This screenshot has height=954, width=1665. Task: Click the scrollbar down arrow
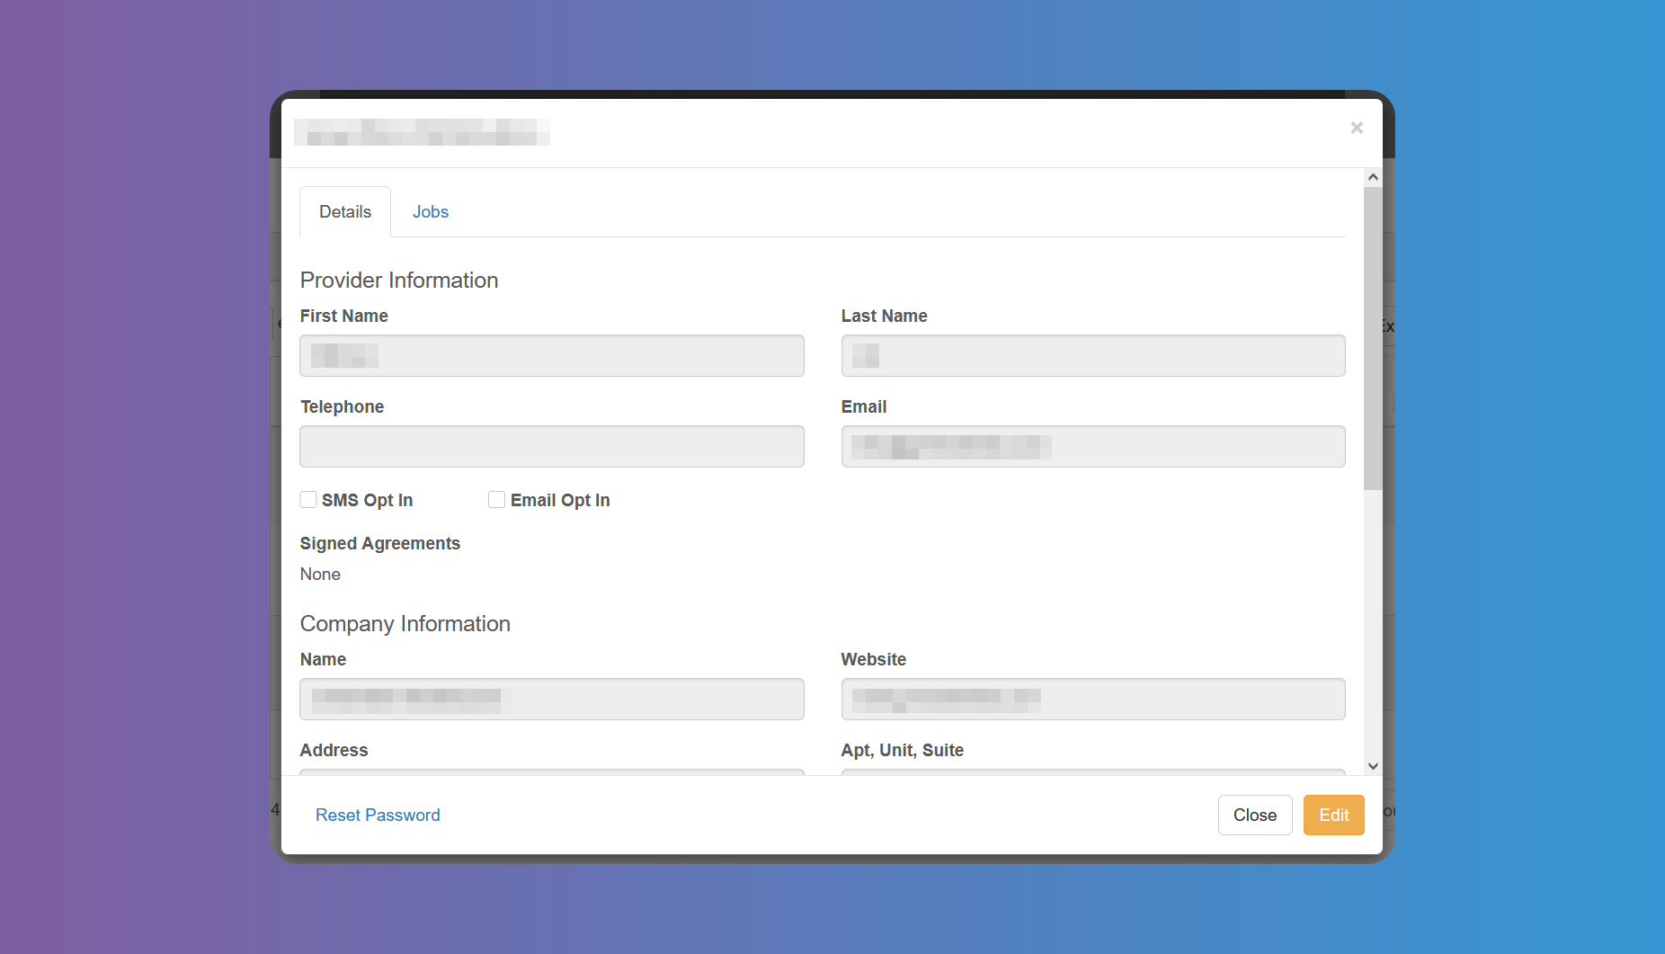pyautogui.click(x=1373, y=764)
